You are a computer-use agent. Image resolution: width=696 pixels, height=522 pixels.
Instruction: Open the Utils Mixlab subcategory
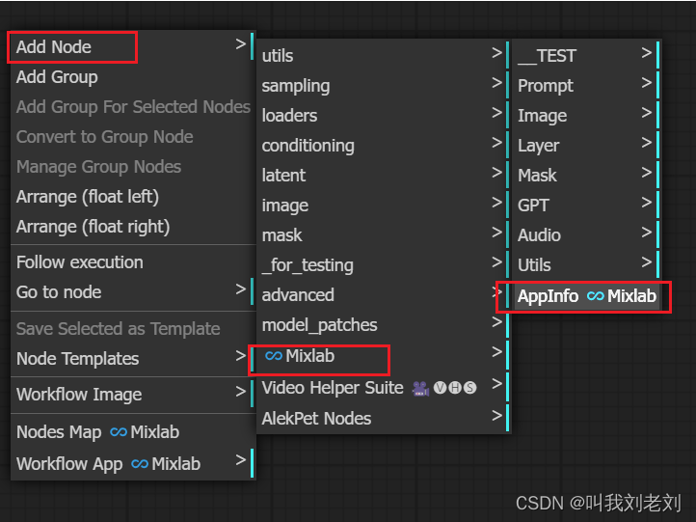(585, 265)
